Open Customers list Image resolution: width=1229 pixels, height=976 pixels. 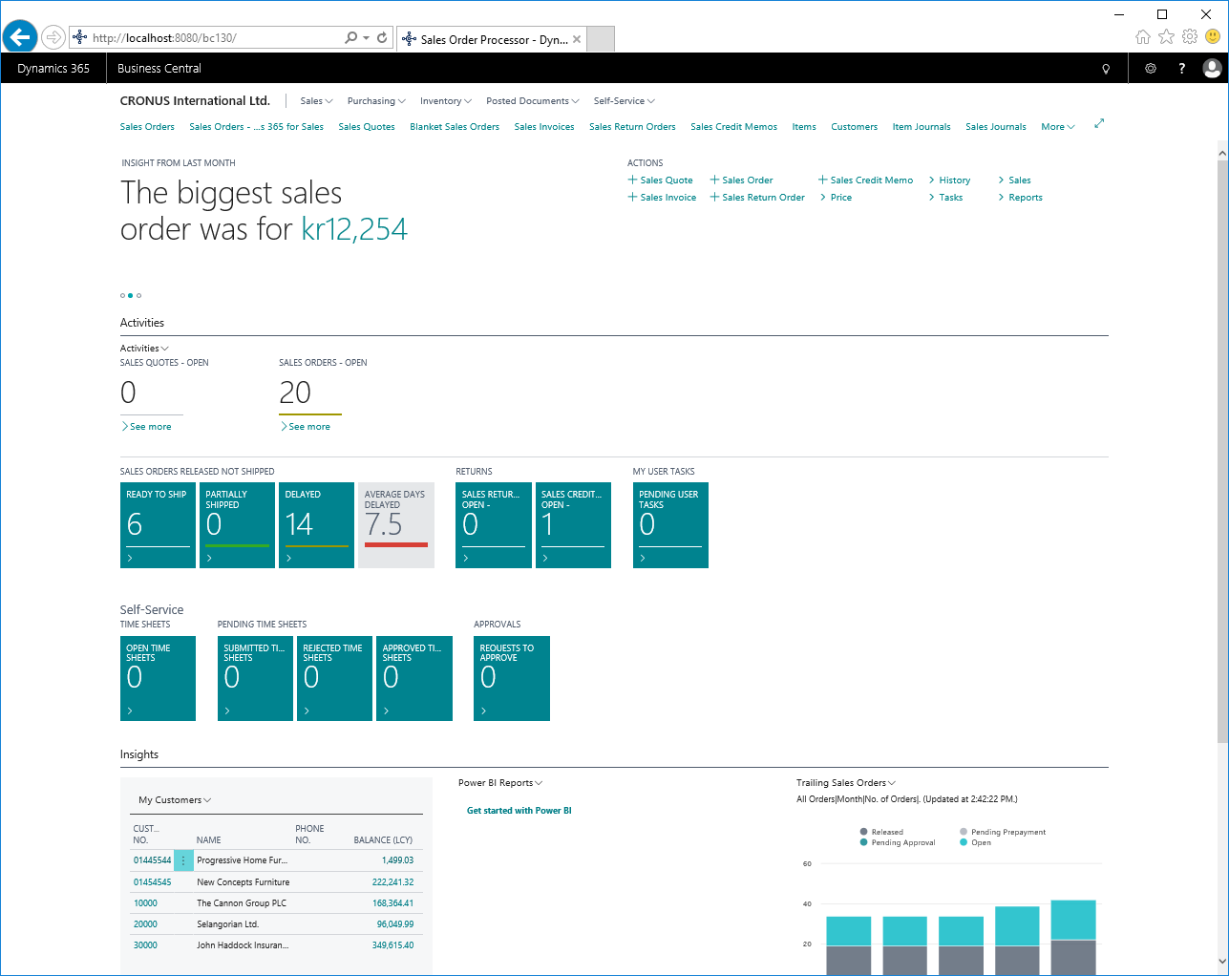[854, 127]
